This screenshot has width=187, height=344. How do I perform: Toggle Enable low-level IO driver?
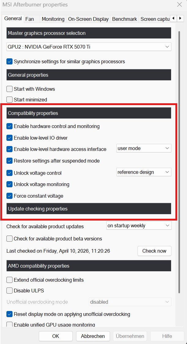9,138
